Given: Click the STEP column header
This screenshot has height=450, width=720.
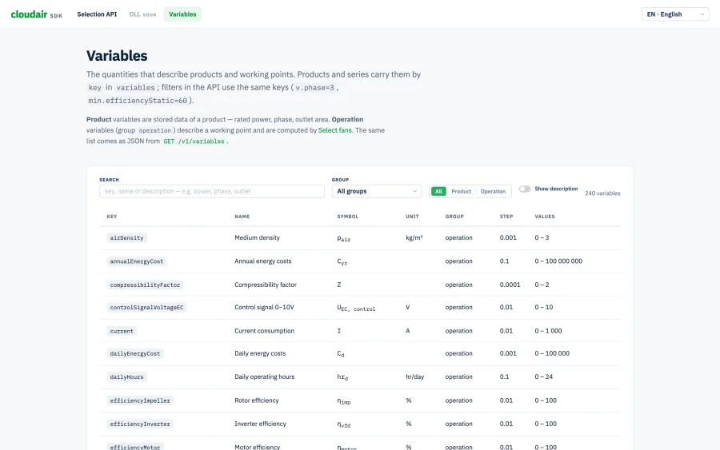Looking at the screenshot, I should click(x=506, y=217).
